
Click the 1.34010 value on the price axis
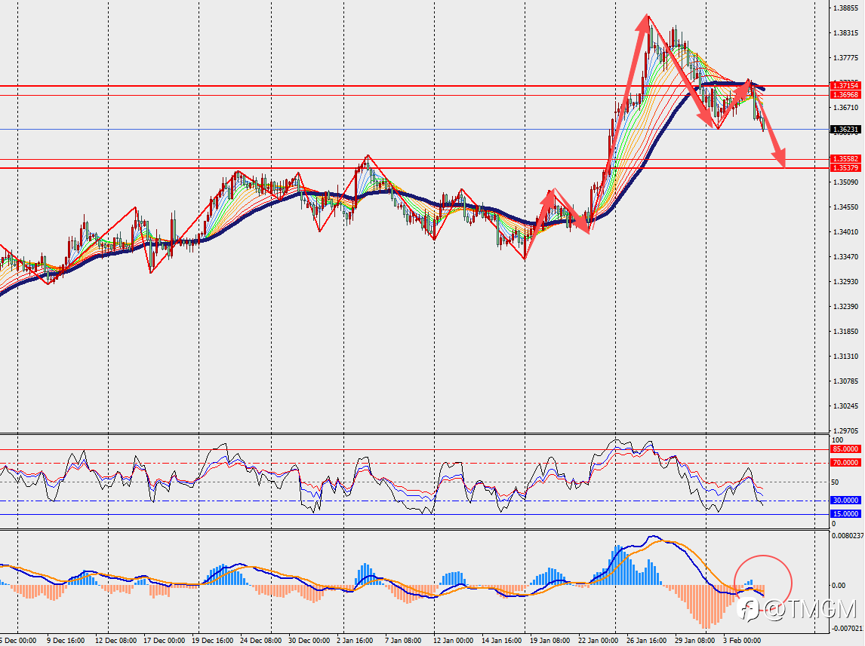point(845,232)
